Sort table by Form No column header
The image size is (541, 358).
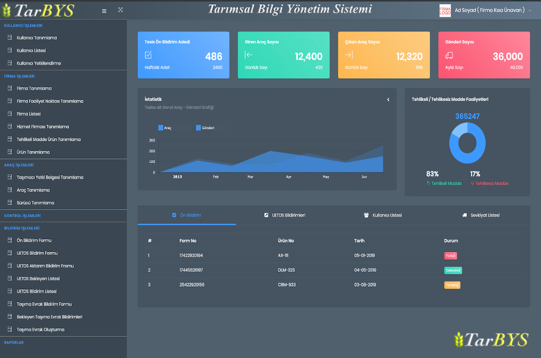point(188,241)
